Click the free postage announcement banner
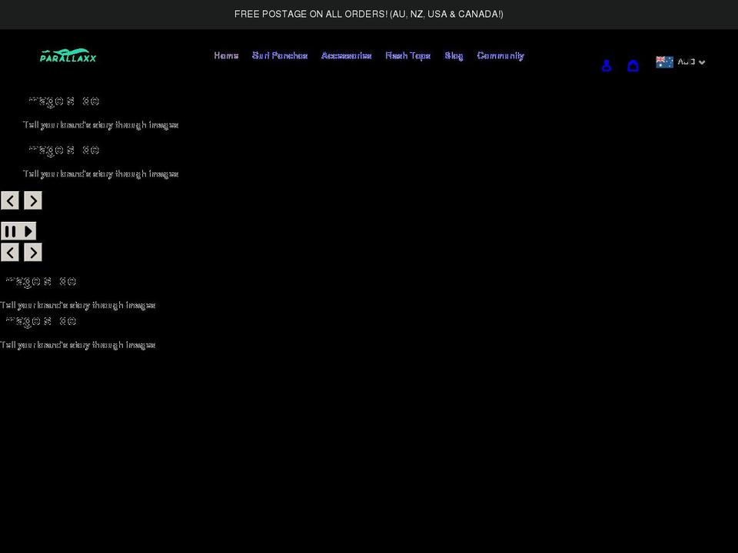 (369, 14)
